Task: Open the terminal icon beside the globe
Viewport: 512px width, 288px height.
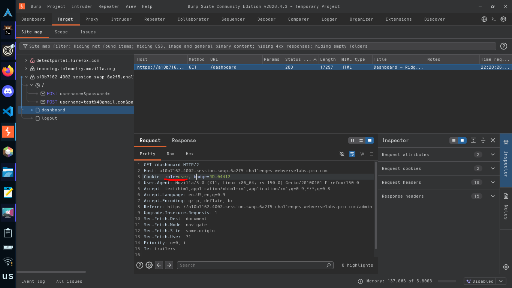Action: 494,19
